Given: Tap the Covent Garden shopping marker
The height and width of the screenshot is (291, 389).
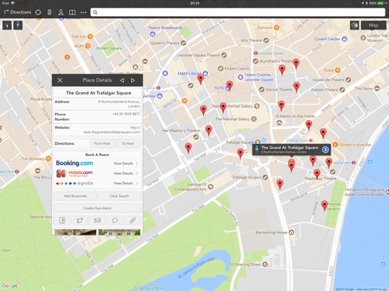Looking at the screenshot, I should pos(345,39).
